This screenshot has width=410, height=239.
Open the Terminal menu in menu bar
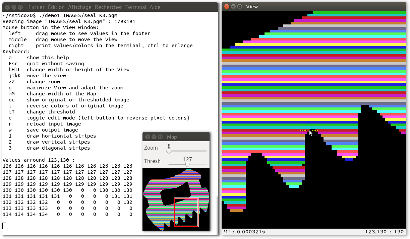click(x=136, y=7)
